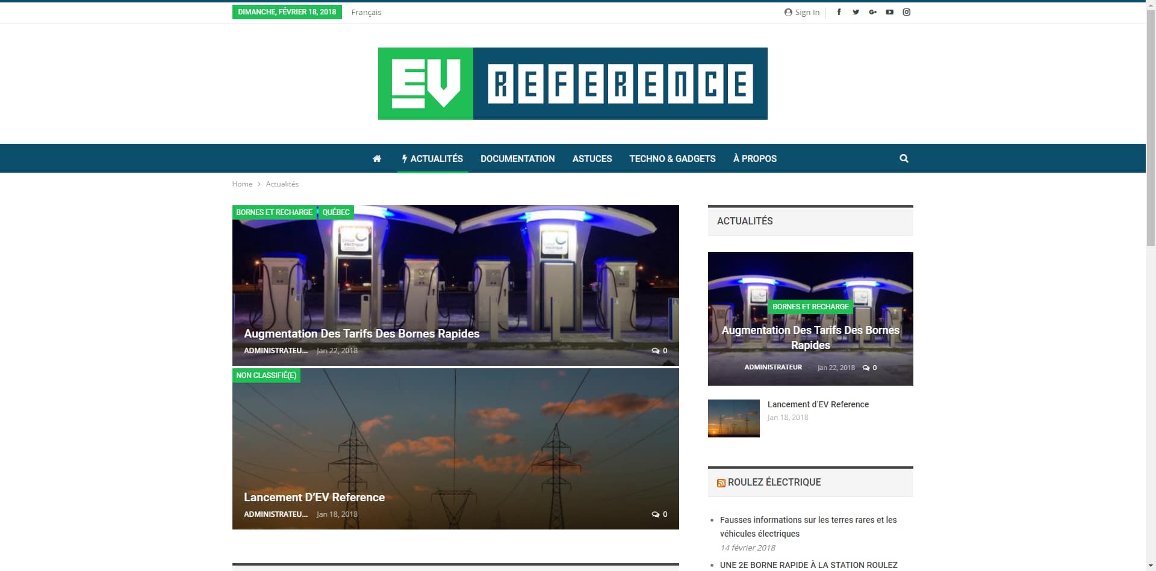This screenshot has height=571, width=1156.
Task: Click the Google Plus icon
Action: point(872,12)
